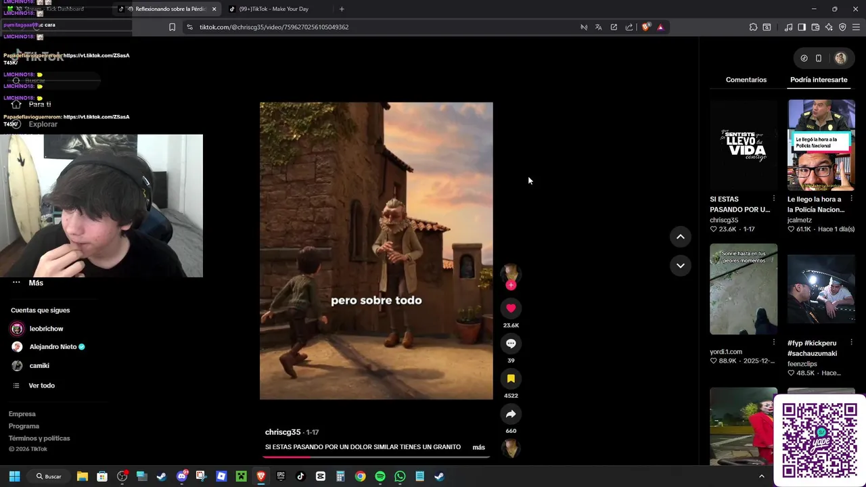
Task: Go to previous video with the up chevron
Action: (x=681, y=237)
